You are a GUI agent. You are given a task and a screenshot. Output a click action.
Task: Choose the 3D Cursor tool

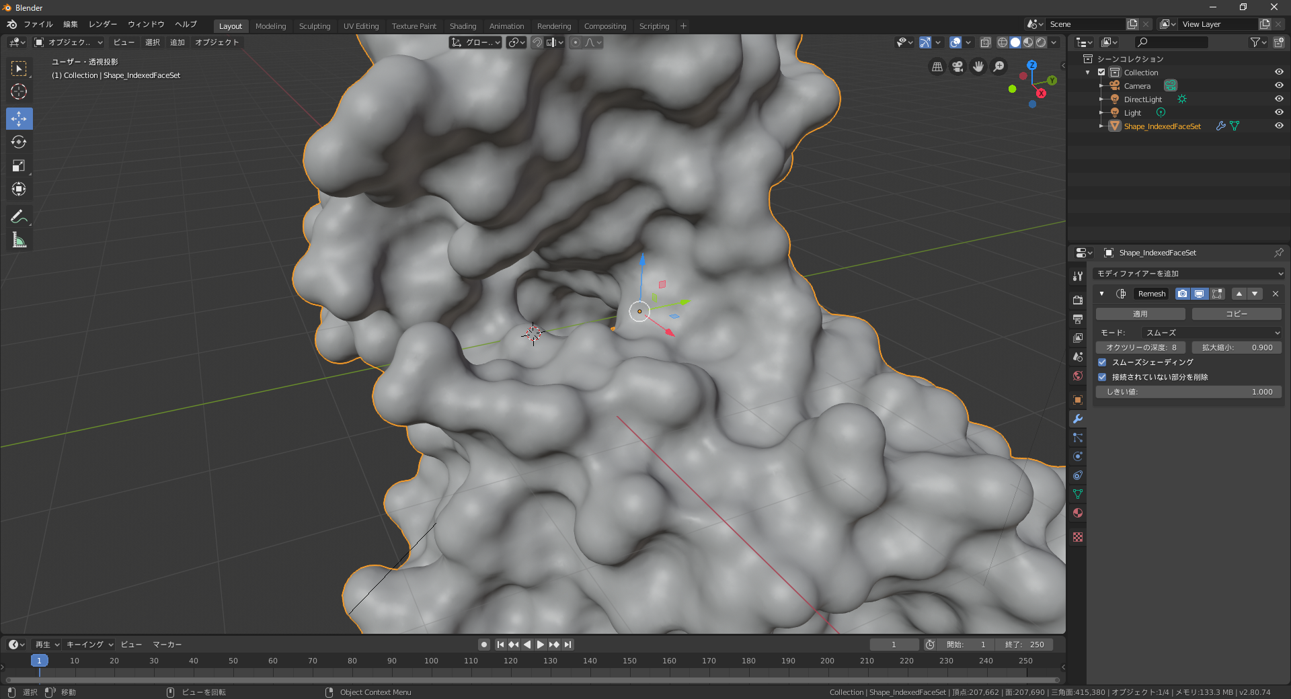[19, 91]
